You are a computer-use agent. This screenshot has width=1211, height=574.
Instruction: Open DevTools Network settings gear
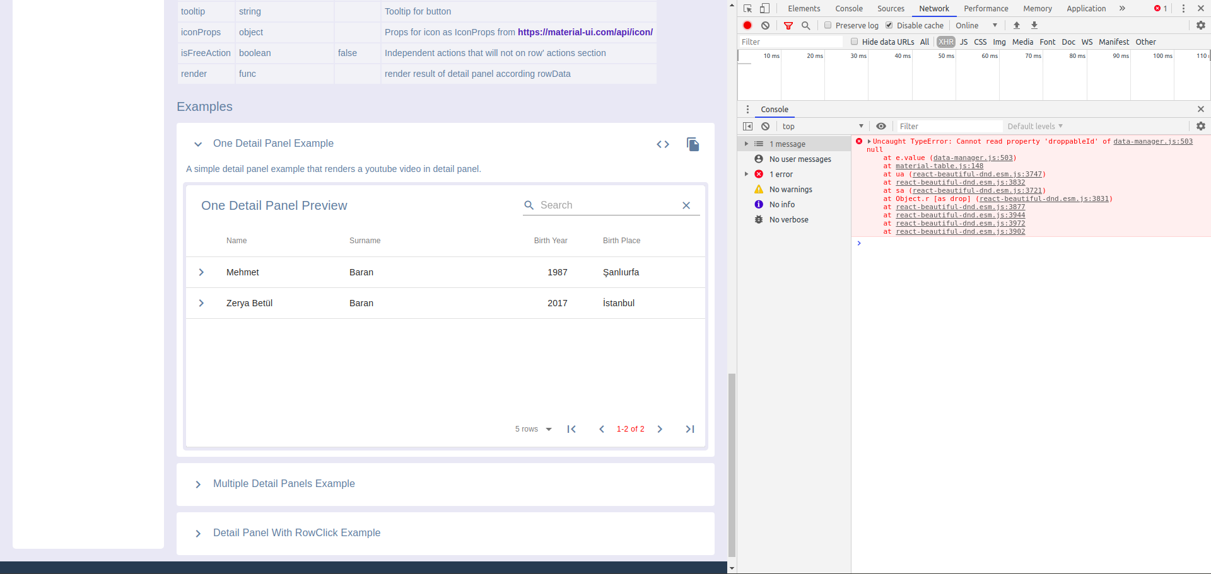[x=1200, y=25]
